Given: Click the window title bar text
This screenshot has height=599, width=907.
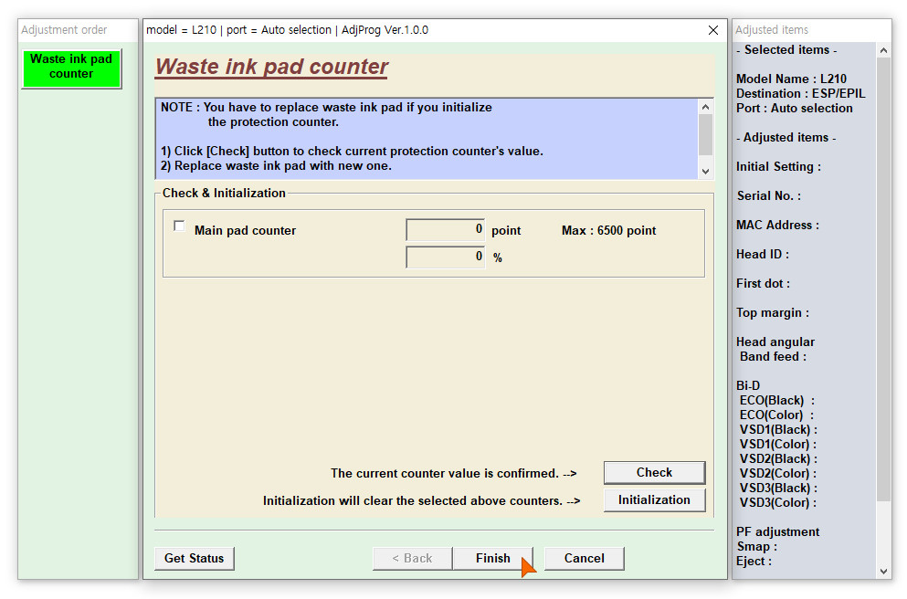Looking at the screenshot, I should tap(287, 30).
